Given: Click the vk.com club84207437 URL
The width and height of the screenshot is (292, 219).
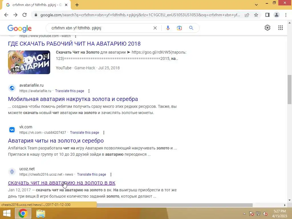Looking at the screenshot, I should 43,133.
